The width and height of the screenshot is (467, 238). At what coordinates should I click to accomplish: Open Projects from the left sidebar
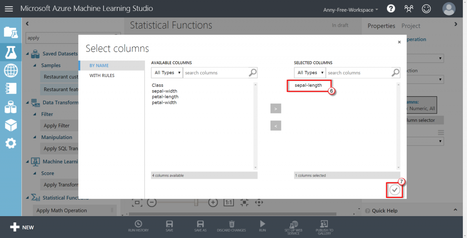click(11, 32)
